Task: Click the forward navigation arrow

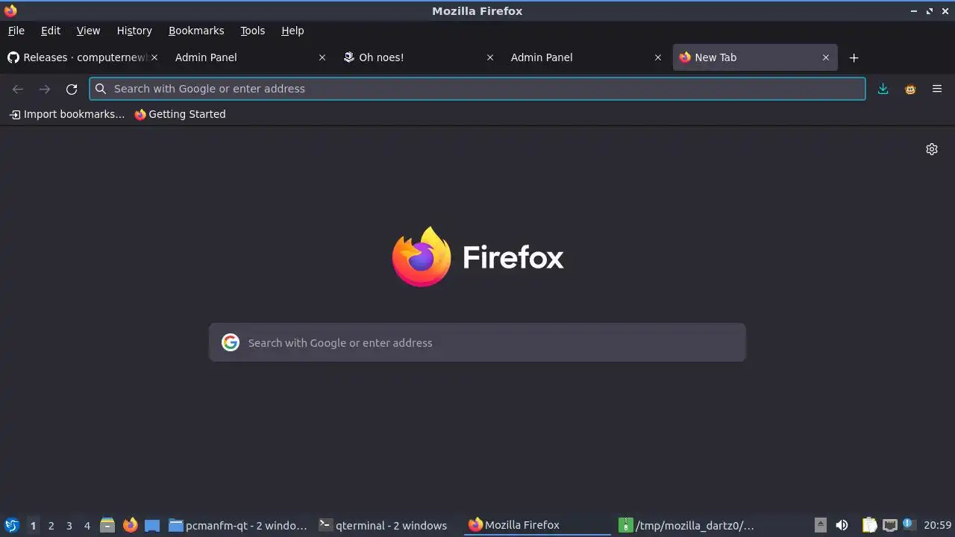Action: point(45,89)
